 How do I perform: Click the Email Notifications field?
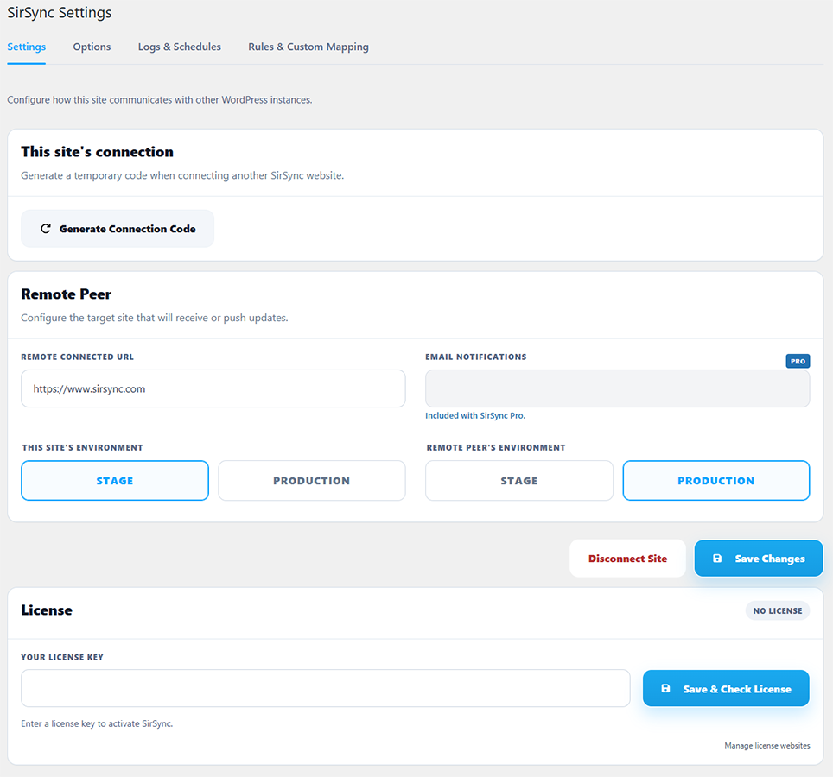pyautogui.click(x=617, y=388)
